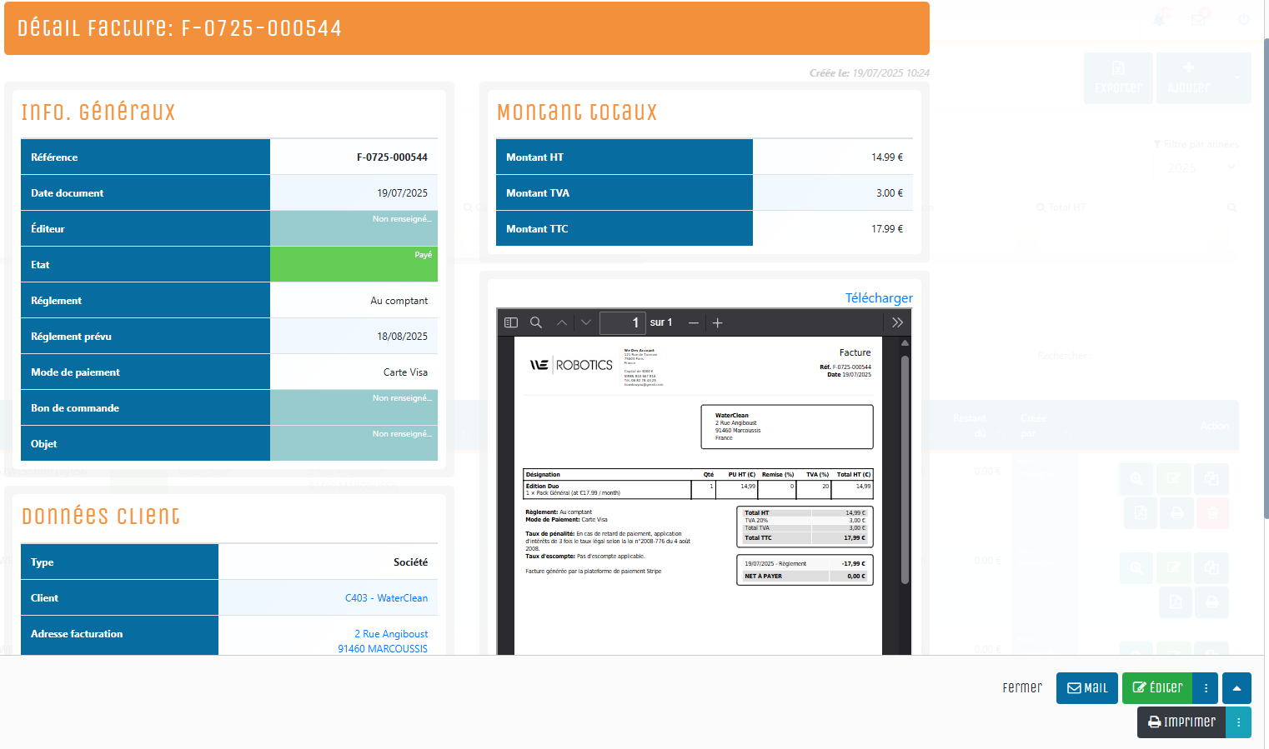Zoom in the invoice PDF preview
Screen dimensions: 1269x749
(717, 322)
